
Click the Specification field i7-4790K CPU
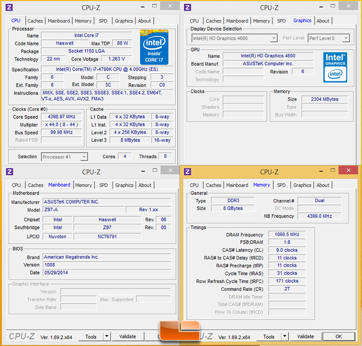(107, 69)
